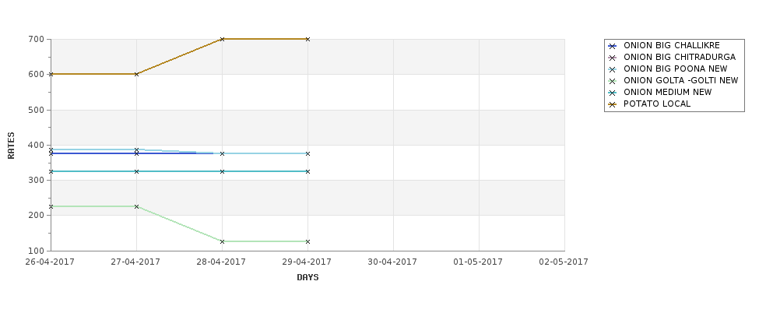Click the ONION BIG CHITRADURGA legend marker
Image resolution: width=759 pixels, height=334 pixels.
(613, 58)
